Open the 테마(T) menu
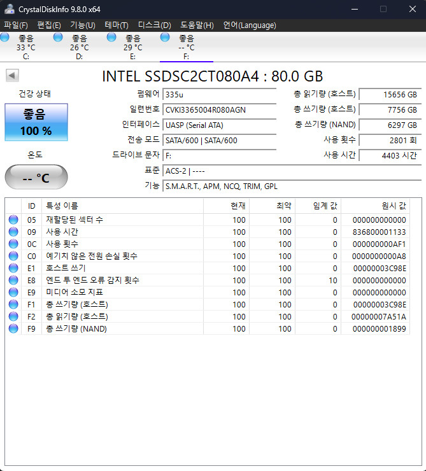The height and width of the screenshot is (471, 426). pyautogui.click(x=117, y=25)
